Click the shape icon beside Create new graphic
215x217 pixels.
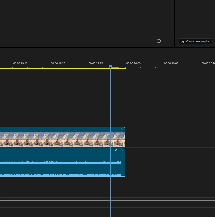(182, 41)
